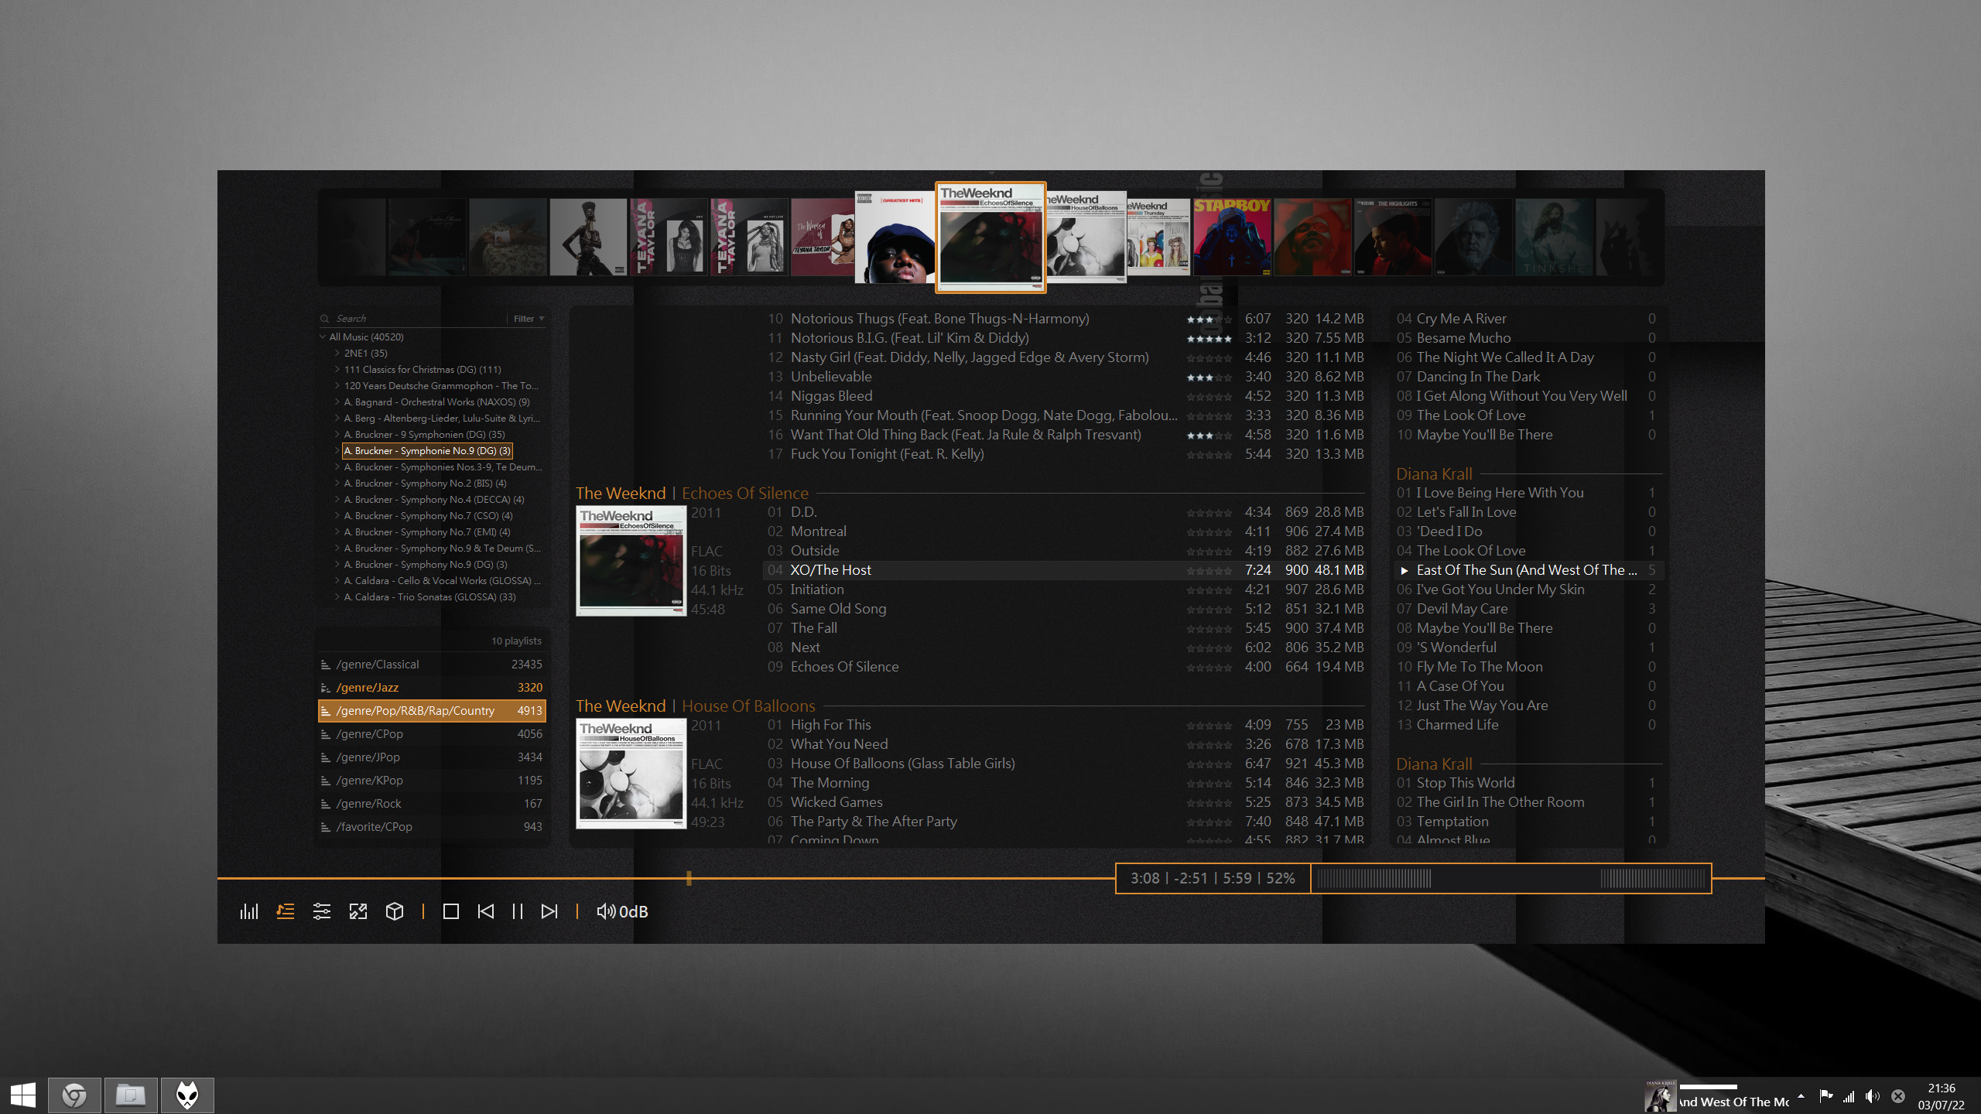Click the volume speaker icon
Image resolution: width=1981 pixels, height=1114 pixels.
606,911
